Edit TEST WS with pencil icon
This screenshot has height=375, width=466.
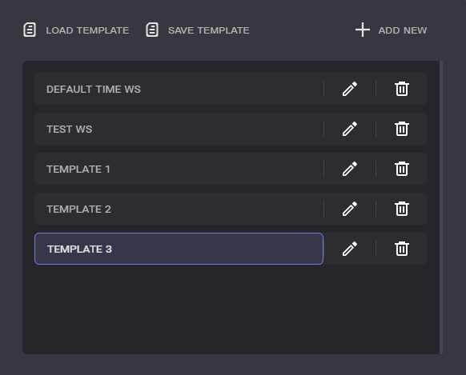350,129
